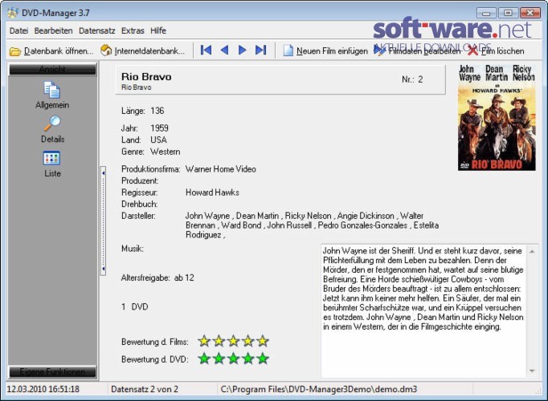Click Neuen Film einfügen button

(x=325, y=51)
